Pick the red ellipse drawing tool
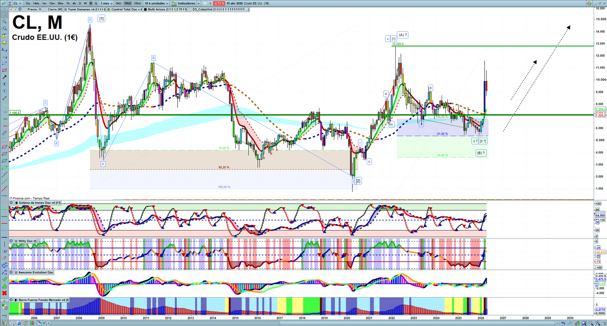Image resolution: width=607 pixels, height=326 pixels. click(4, 147)
